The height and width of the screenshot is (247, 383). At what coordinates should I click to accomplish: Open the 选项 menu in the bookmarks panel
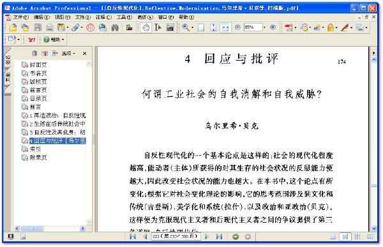68,53
